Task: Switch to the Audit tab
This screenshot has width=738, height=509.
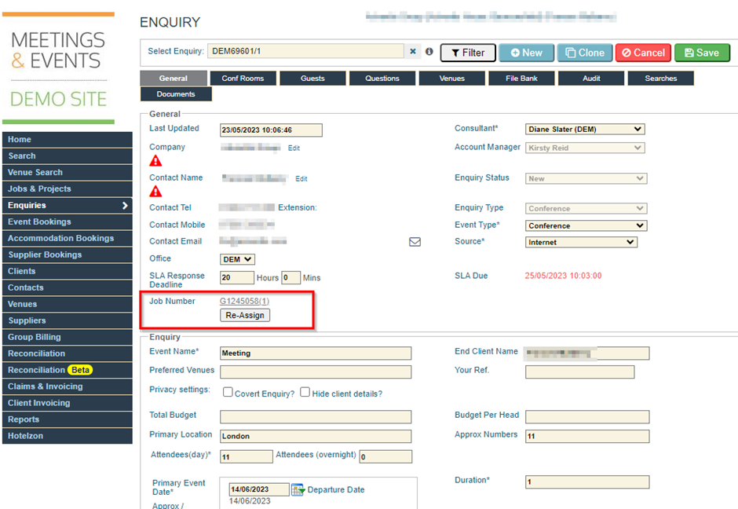Action: click(591, 79)
